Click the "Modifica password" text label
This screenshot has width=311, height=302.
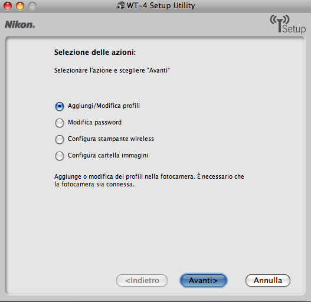[x=94, y=122]
